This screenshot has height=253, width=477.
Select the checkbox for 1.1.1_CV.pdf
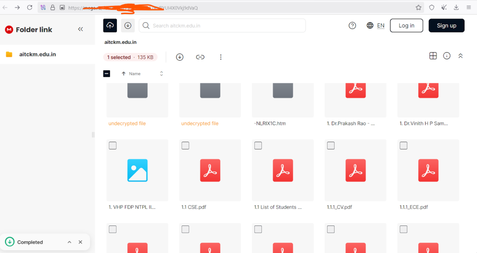click(x=331, y=146)
